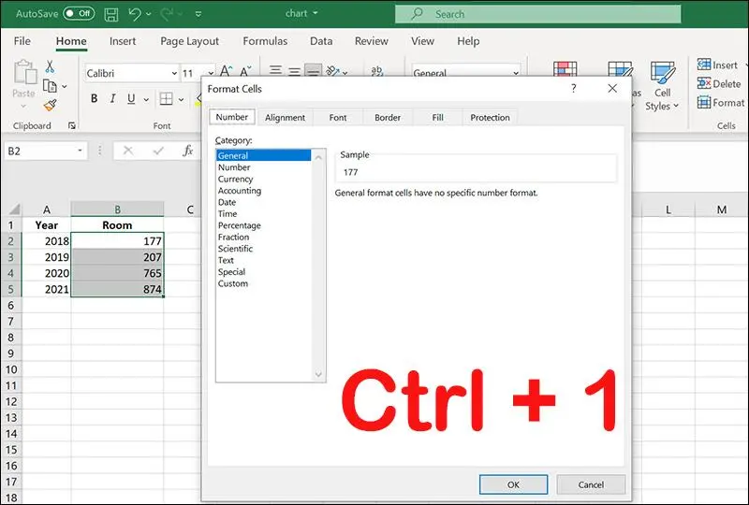
Task: Open the Page Layout ribbon tab
Action: (189, 41)
